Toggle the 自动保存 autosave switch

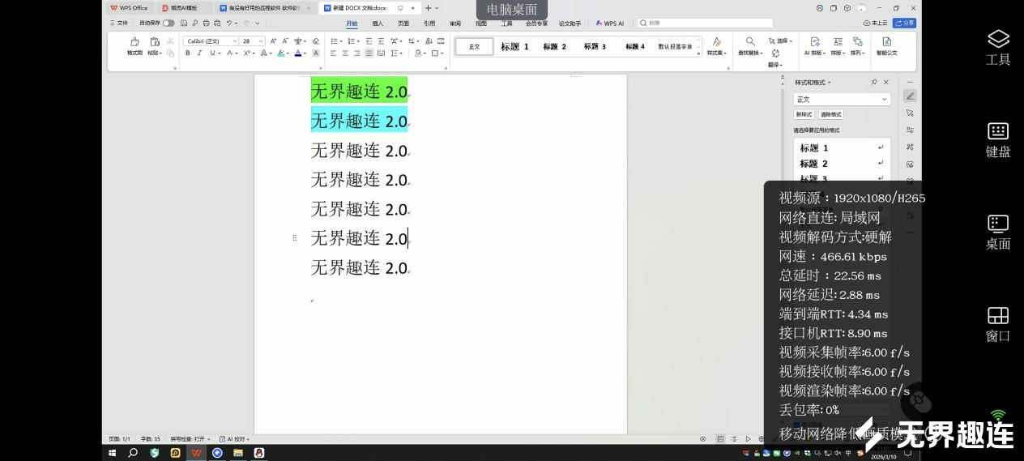[x=169, y=23]
